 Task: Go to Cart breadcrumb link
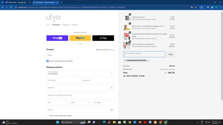coord(48,25)
